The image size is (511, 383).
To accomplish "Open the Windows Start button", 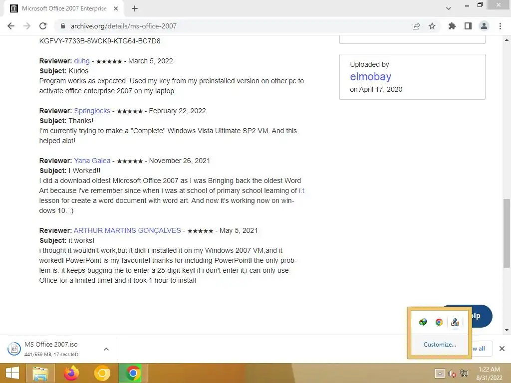I will (x=12, y=373).
